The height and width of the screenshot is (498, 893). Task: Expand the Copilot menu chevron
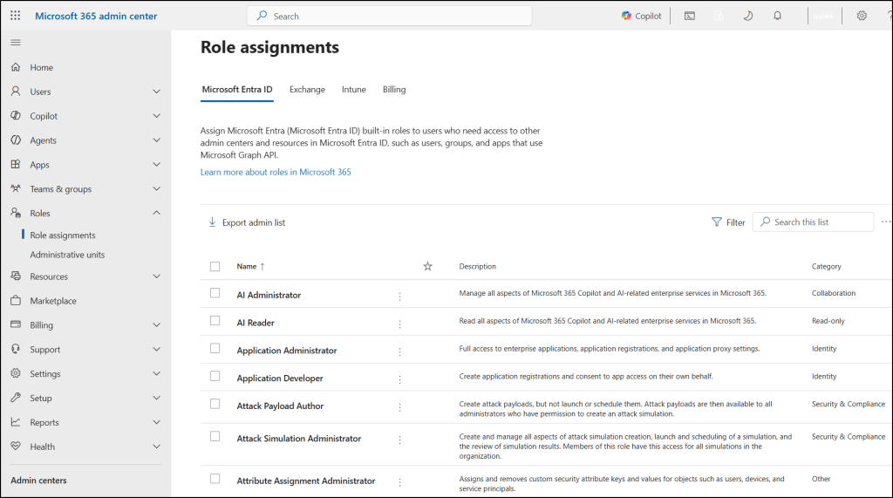[x=157, y=116]
